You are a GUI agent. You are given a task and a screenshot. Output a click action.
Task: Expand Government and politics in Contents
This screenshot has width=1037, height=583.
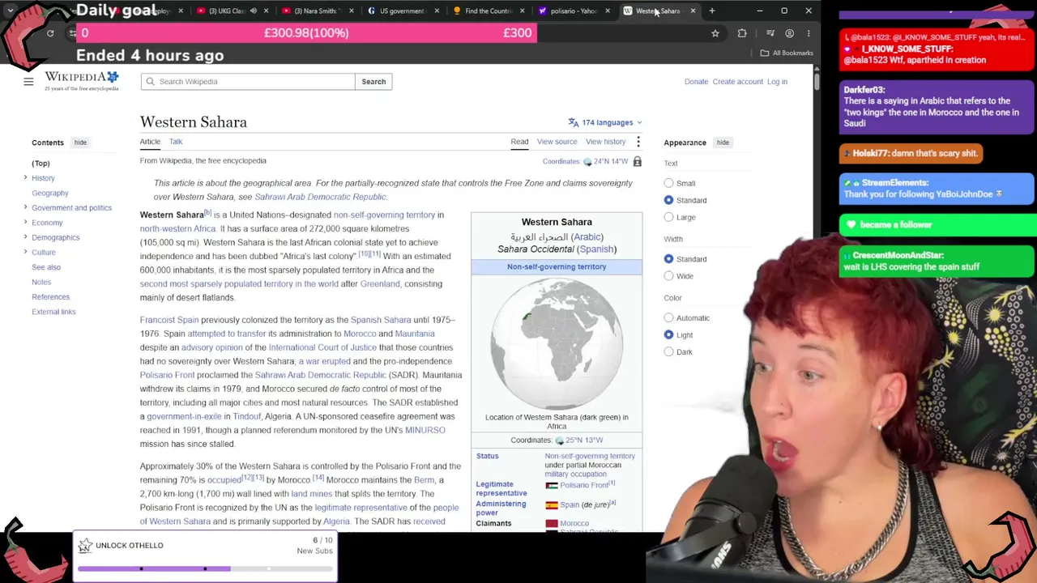pos(25,208)
